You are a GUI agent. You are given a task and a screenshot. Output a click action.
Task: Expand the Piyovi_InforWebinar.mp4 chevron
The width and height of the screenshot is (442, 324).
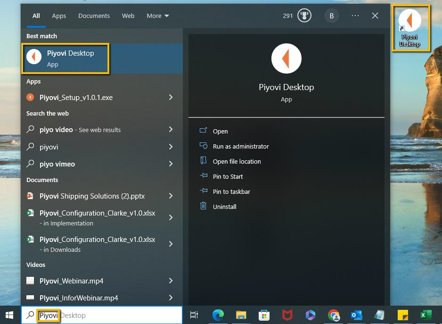[x=171, y=298]
